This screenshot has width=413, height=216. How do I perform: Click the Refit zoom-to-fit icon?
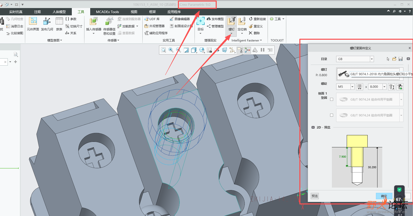click(x=164, y=50)
